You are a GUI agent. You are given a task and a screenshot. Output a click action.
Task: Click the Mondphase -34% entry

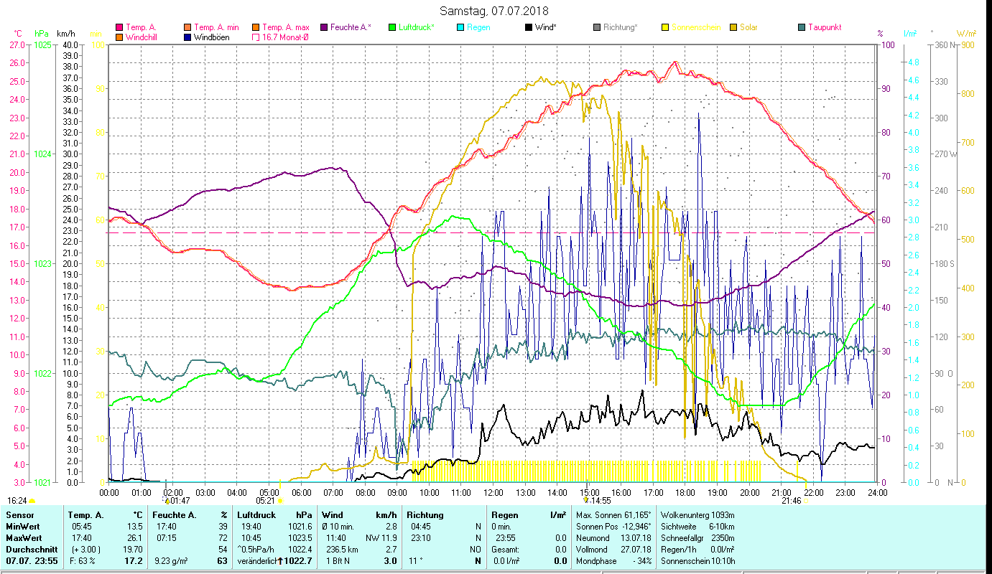click(613, 560)
